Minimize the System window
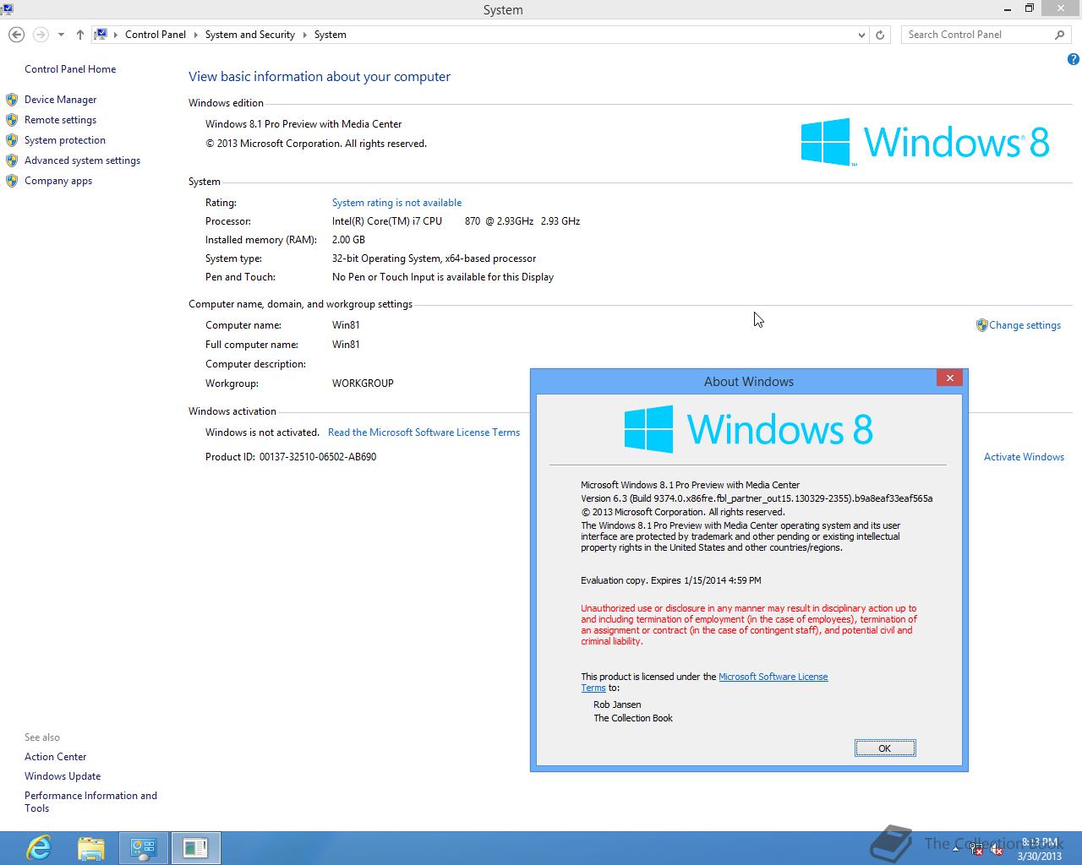This screenshot has width=1082, height=865. point(1008,8)
